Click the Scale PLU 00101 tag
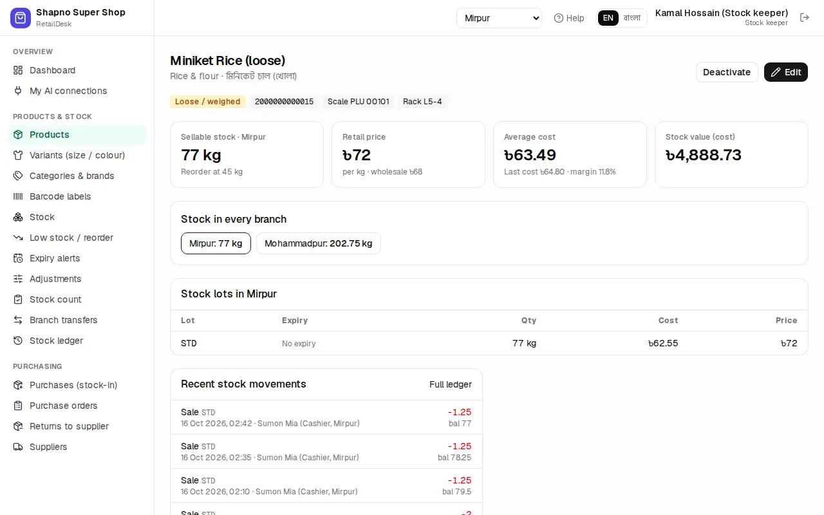Viewport: 824px width, 515px height. [x=359, y=102]
